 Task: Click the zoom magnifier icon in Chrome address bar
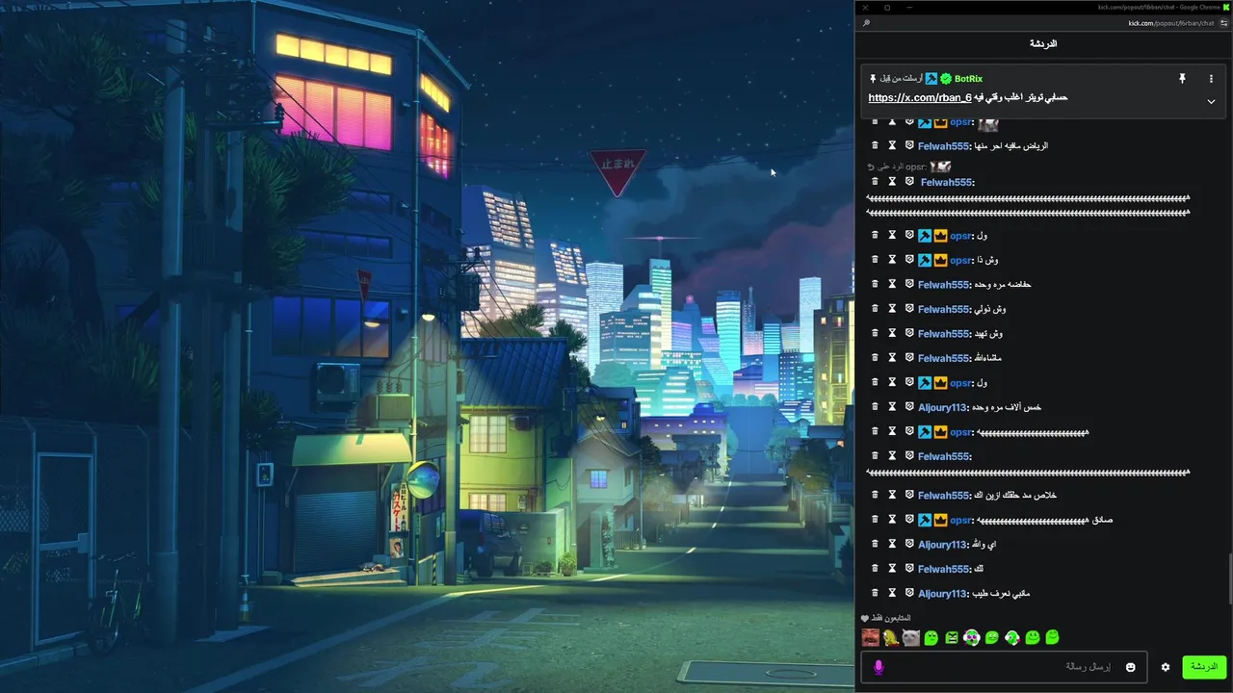866,23
